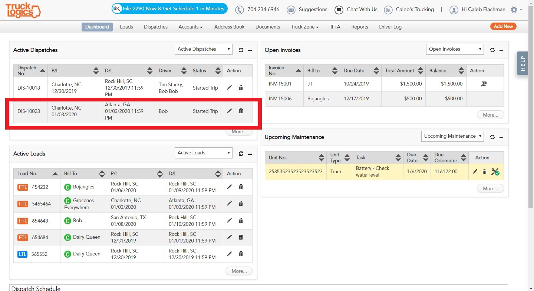
Task: Open the Active Dispatches dropdown
Action: click(x=204, y=49)
